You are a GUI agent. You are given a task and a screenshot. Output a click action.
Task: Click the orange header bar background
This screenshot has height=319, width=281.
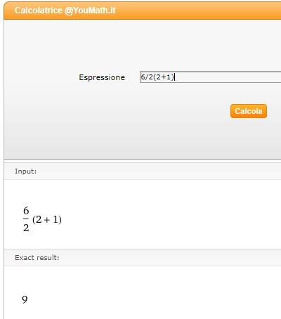[188, 11]
